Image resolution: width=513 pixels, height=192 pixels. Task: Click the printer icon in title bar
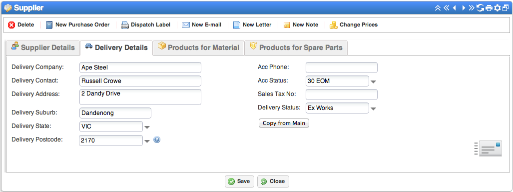tap(489, 8)
